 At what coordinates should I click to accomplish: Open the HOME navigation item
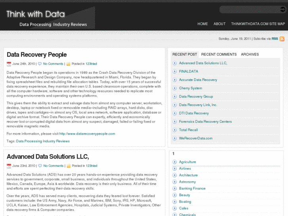pos(202,24)
